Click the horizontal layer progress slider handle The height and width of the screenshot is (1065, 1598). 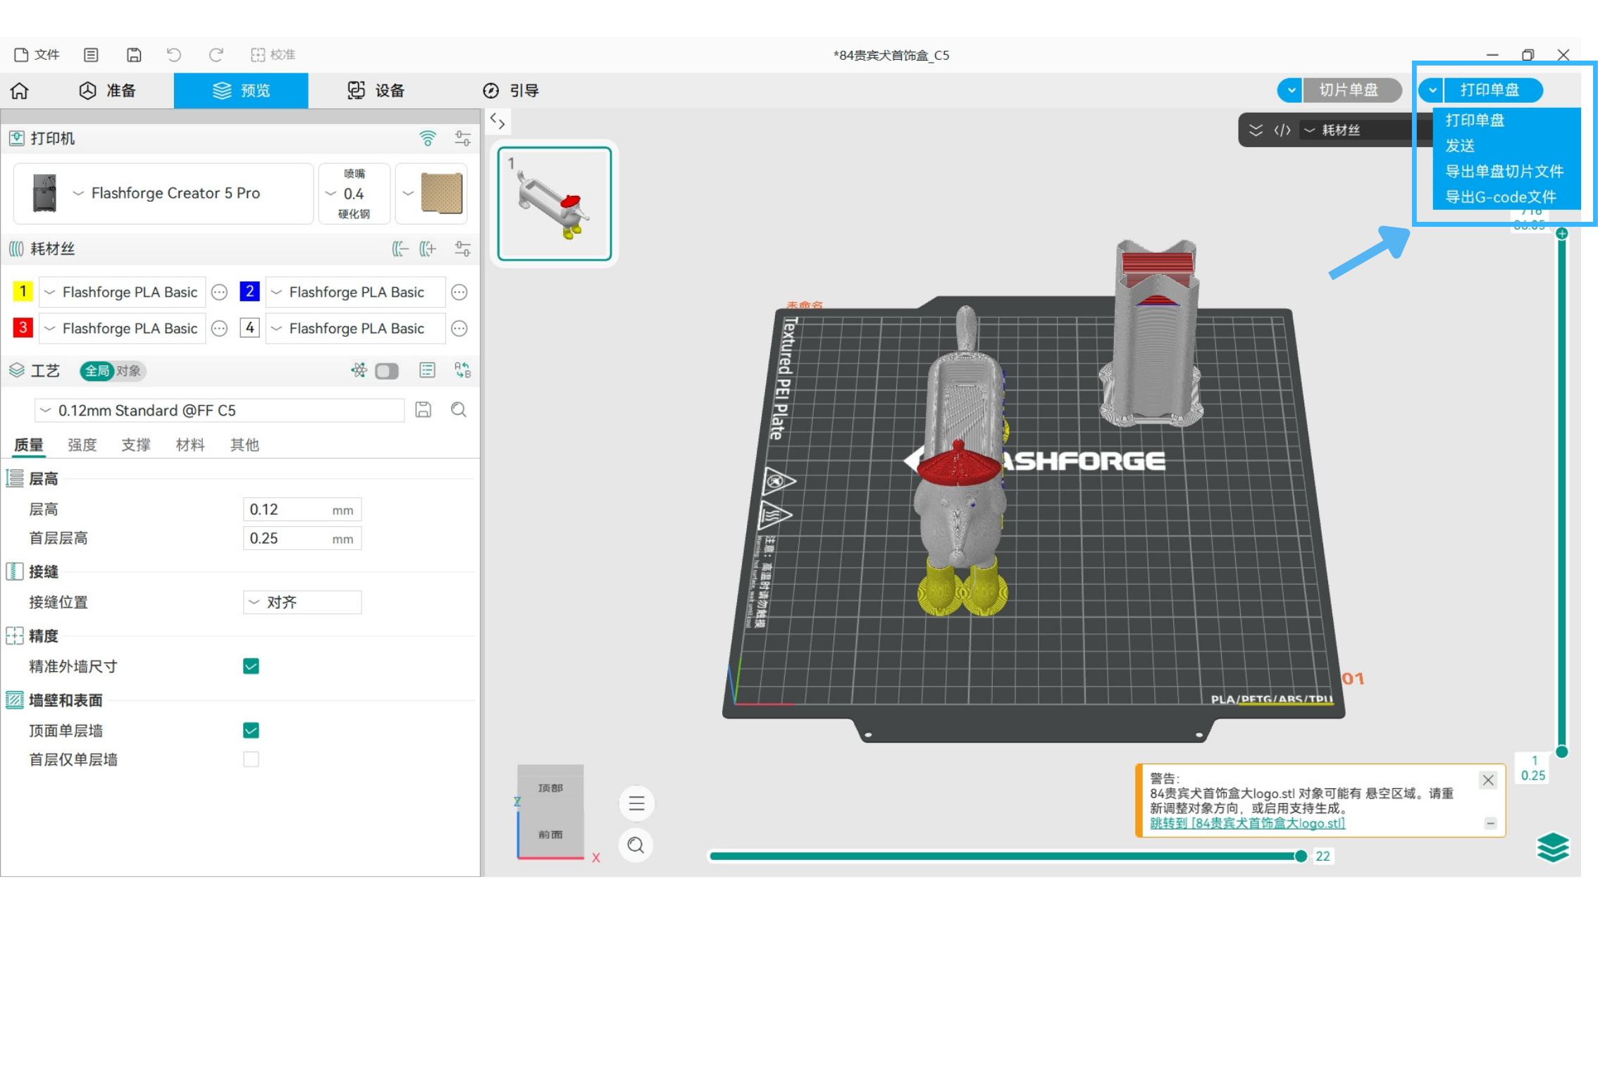click(x=1301, y=857)
